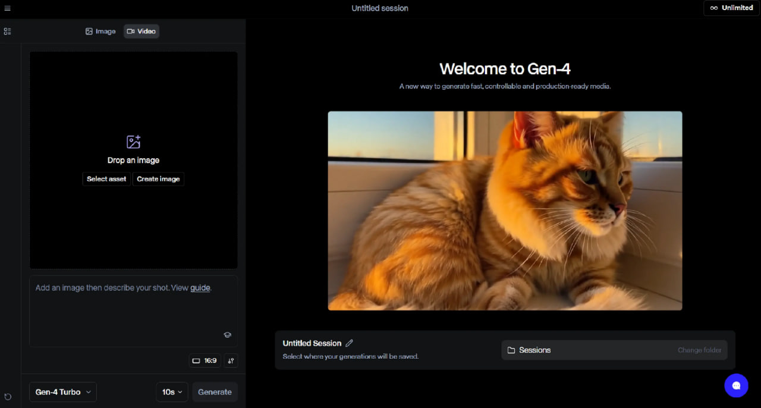
Task: Click the reset arrow icon at the bottom-left
Action: [8, 397]
